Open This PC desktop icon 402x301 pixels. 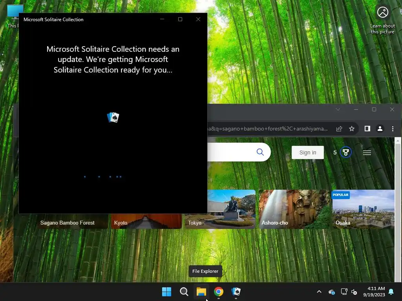click(x=13, y=16)
